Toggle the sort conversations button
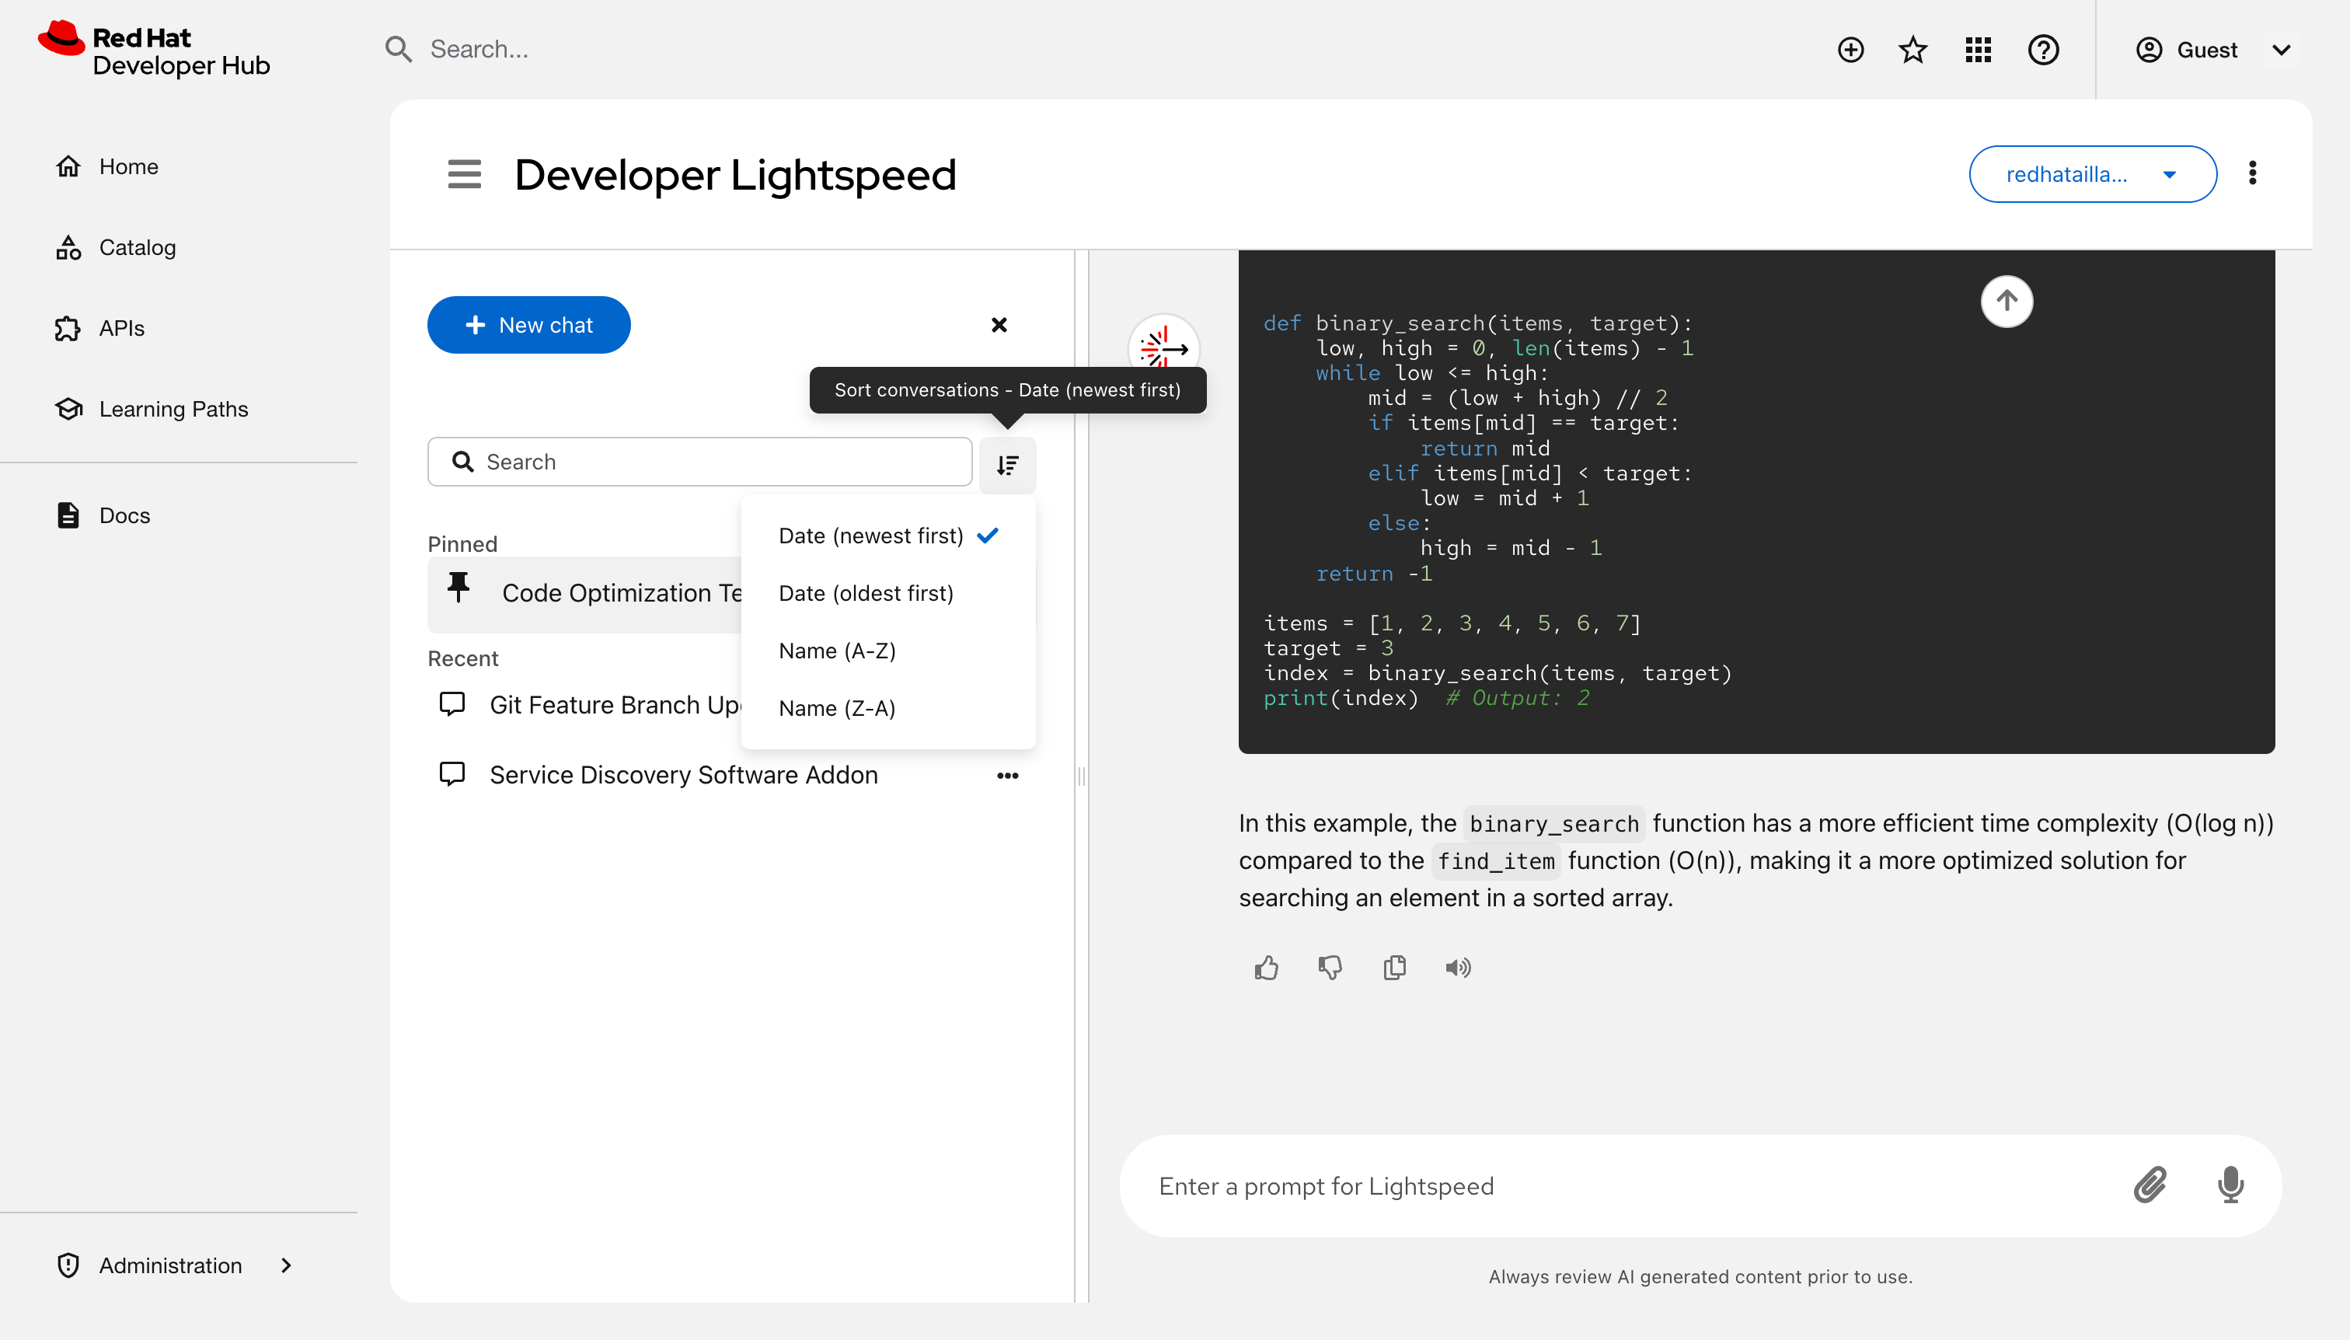 [1008, 465]
